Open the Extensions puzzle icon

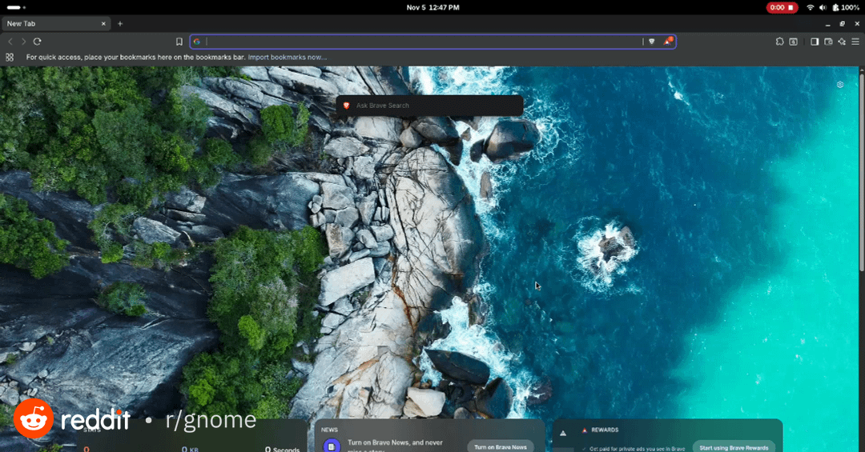click(779, 42)
